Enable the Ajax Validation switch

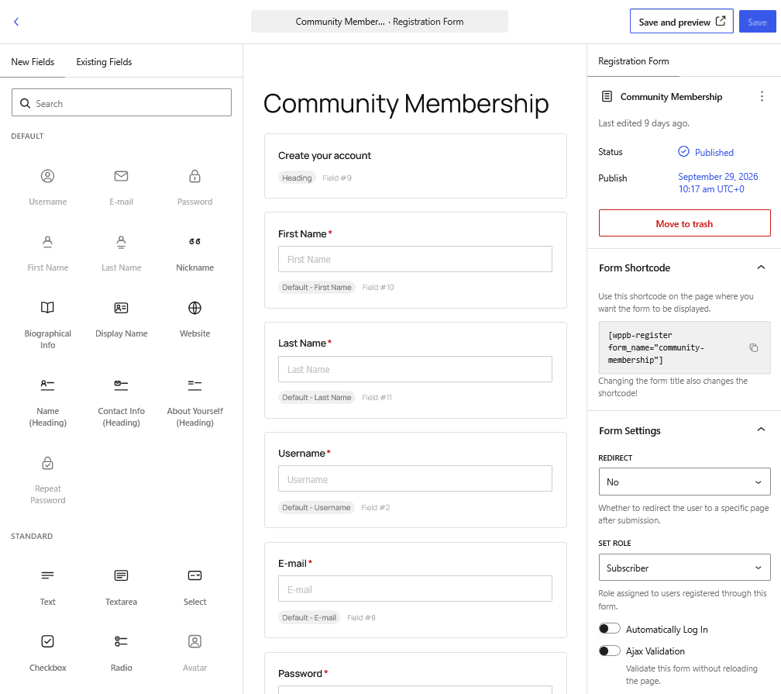pyautogui.click(x=609, y=651)
